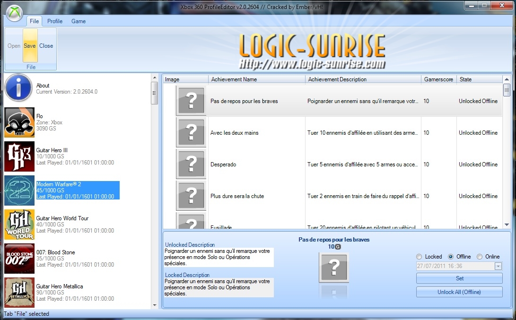516x320 pixels.
Task: Click the Unlock All (Offline) button
Action: 459,292
